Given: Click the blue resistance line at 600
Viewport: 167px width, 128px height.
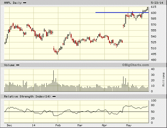Looking at the screenshot, I should (122, 13).
